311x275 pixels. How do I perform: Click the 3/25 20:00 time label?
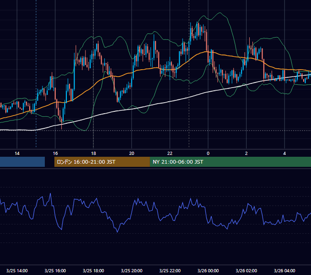click(132, 270)
